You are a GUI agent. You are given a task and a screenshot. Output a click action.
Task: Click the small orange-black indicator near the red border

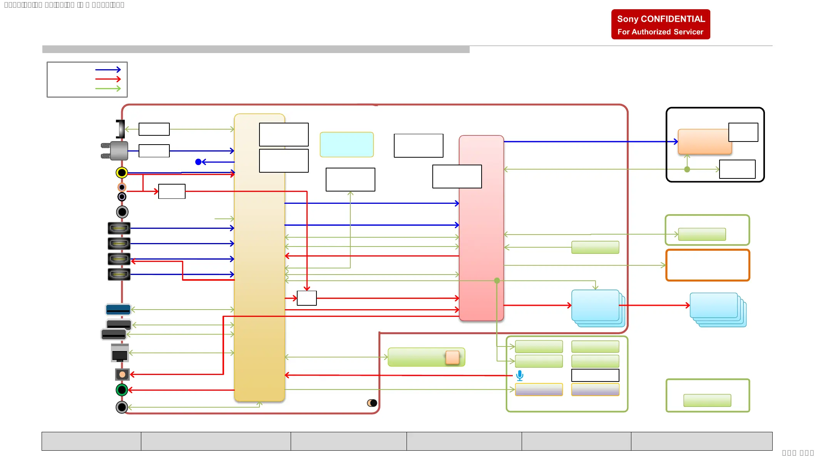pyautogui.click(x=372, y=403)
